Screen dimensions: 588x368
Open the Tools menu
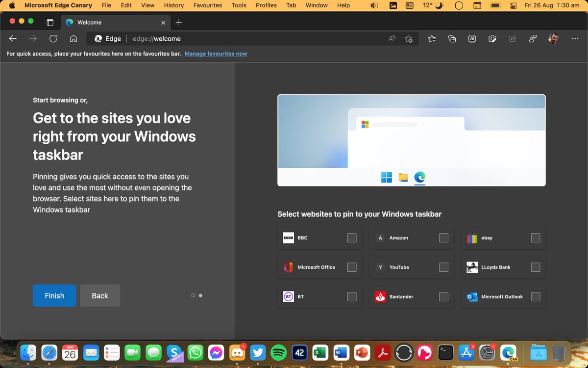(239, 5)
